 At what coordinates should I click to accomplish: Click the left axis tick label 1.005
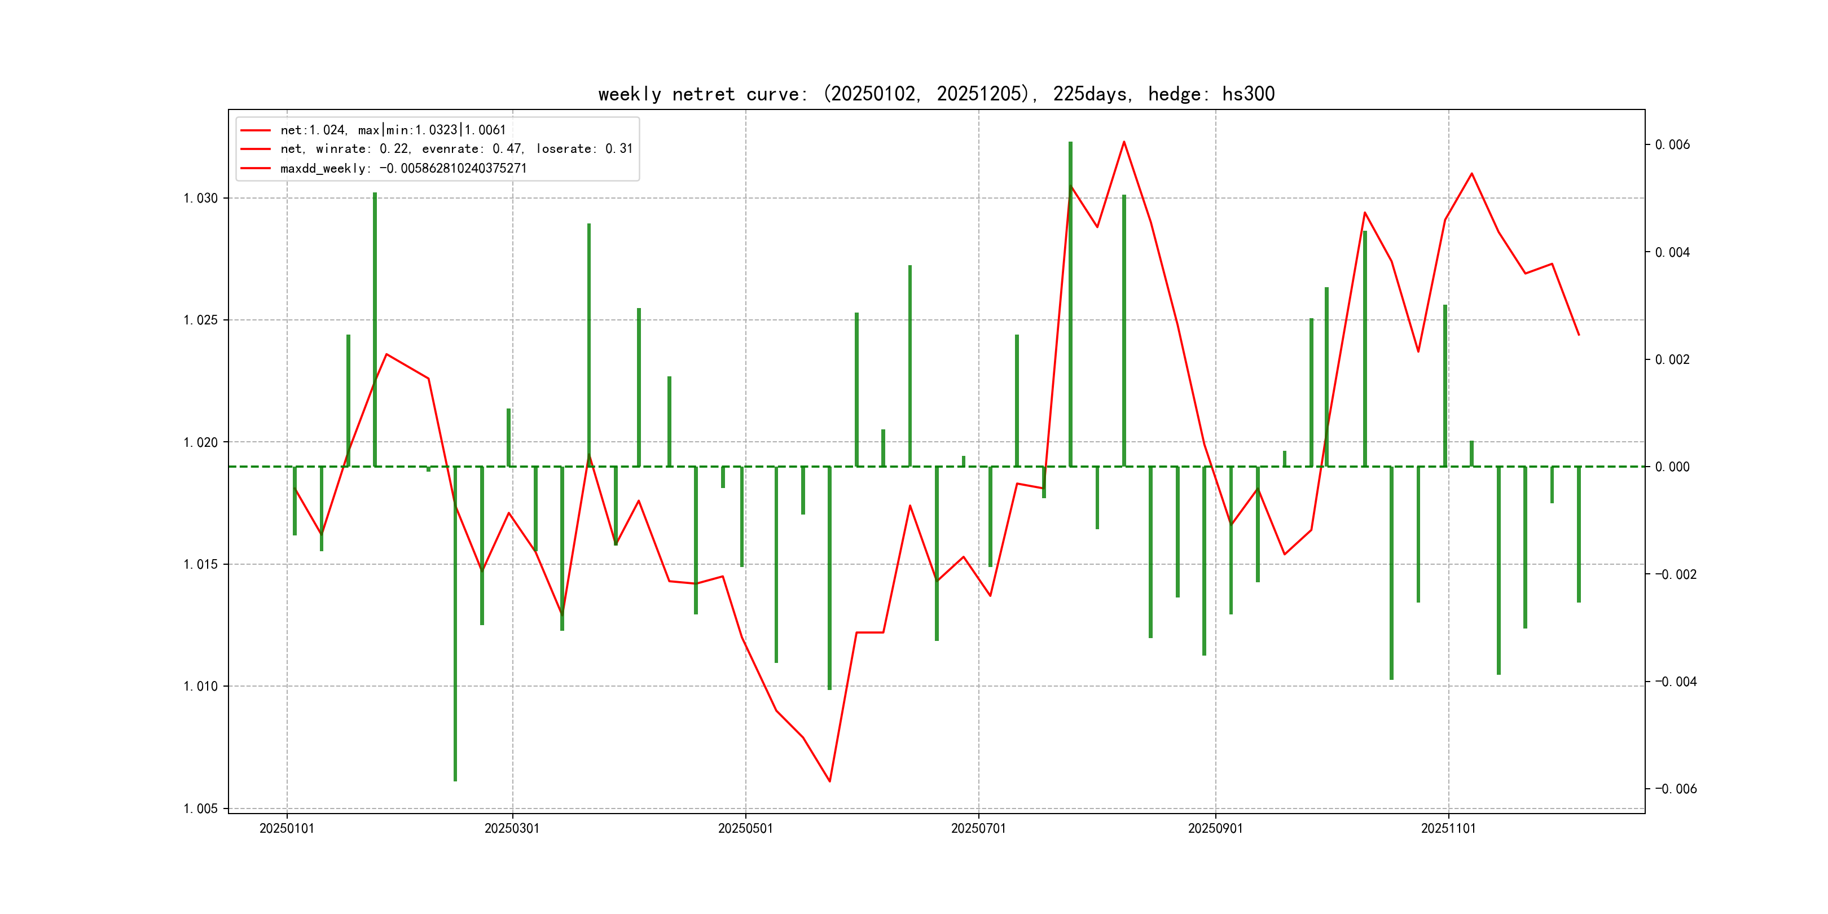[200, 808]
